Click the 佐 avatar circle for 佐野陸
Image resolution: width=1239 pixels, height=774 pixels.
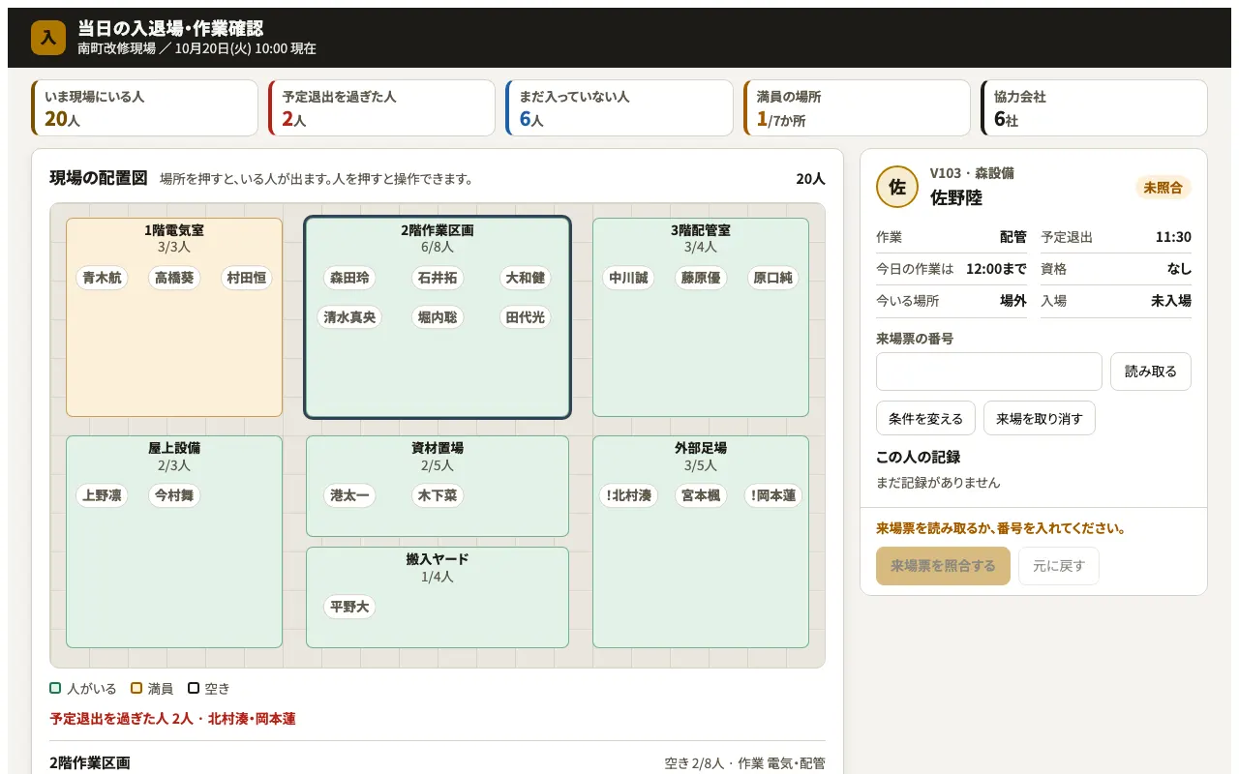[x=897, y=187]
